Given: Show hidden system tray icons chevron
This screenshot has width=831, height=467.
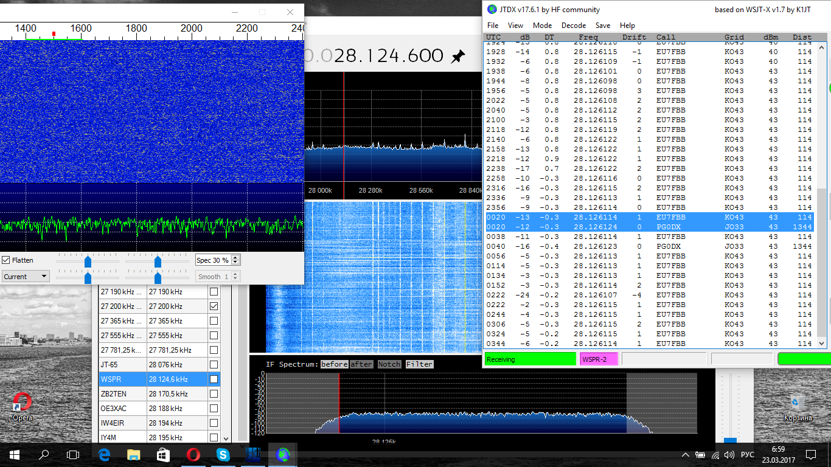Looking at the screenshot, I should pyautogui.click(x=685, y=455).
